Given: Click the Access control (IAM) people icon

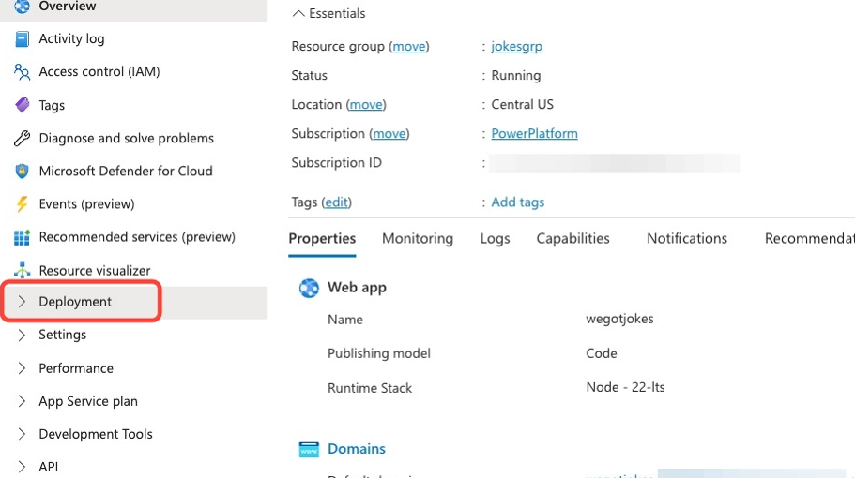Looking at the screenshot, I should pyautogui.click(x=22, y=72).
